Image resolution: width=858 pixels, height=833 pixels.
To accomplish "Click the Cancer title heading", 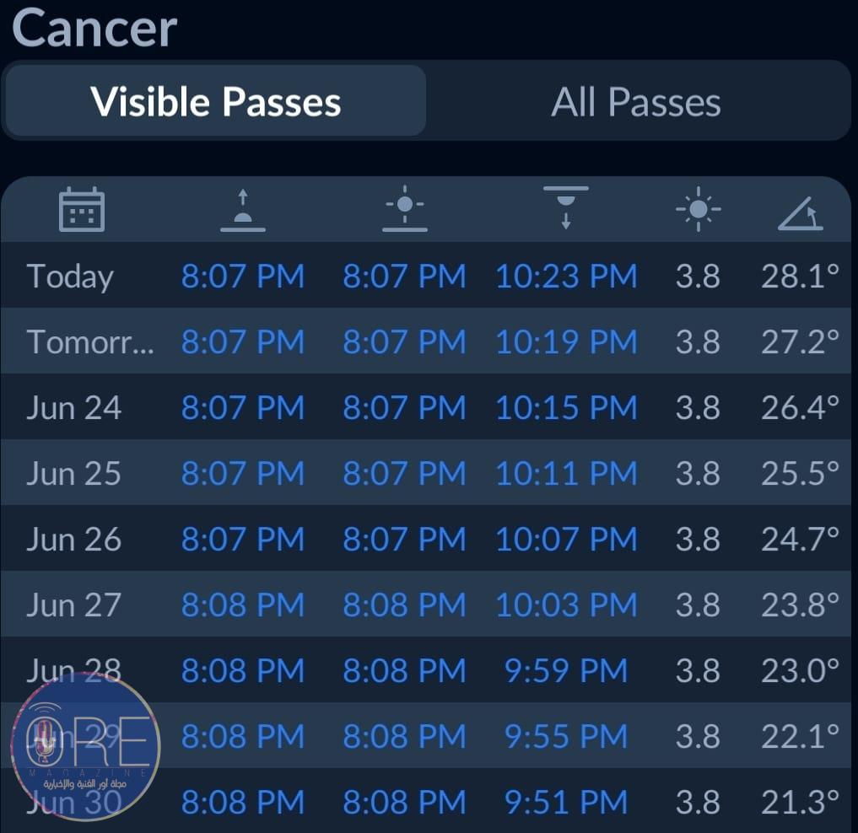I will coord(94,27).
